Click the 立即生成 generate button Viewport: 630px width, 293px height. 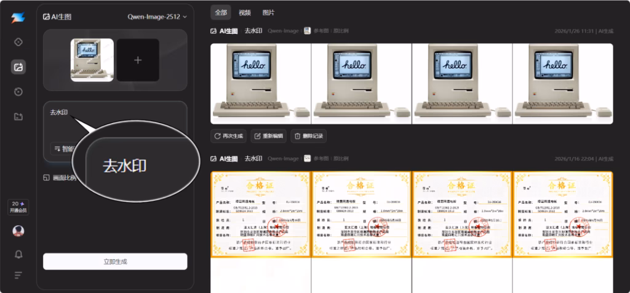tap(115, 262)
